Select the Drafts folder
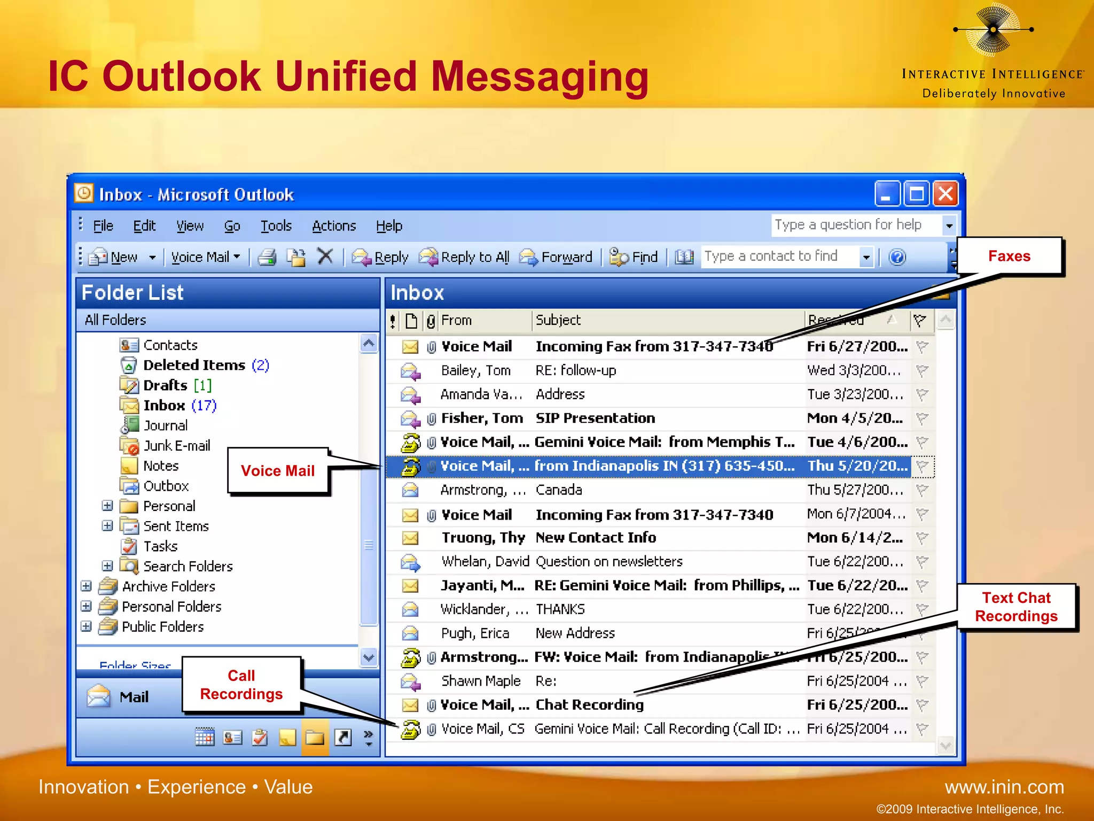The image size is (1094, 821). point(166,385)
